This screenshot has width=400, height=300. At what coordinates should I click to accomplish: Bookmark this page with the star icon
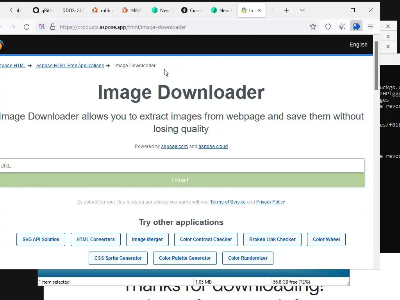click(313, 27)
